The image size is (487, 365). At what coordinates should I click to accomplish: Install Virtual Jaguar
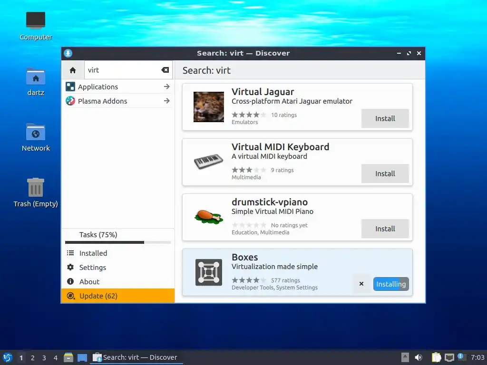385,118
